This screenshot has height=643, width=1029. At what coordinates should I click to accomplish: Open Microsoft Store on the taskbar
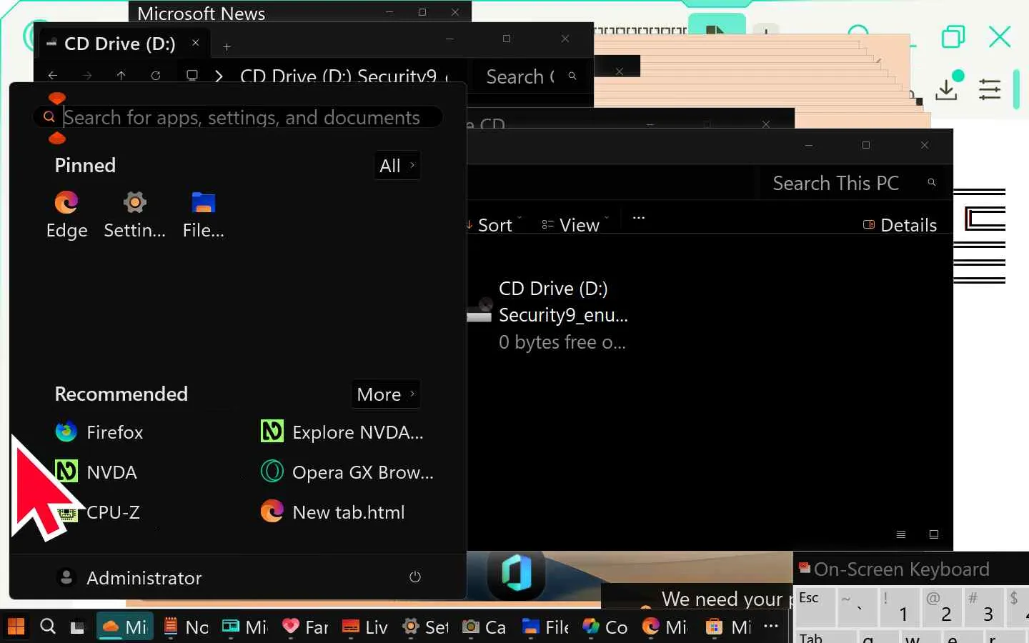728,627
